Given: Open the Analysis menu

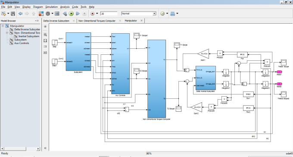Looking at the screenshot, I should 65,7.
